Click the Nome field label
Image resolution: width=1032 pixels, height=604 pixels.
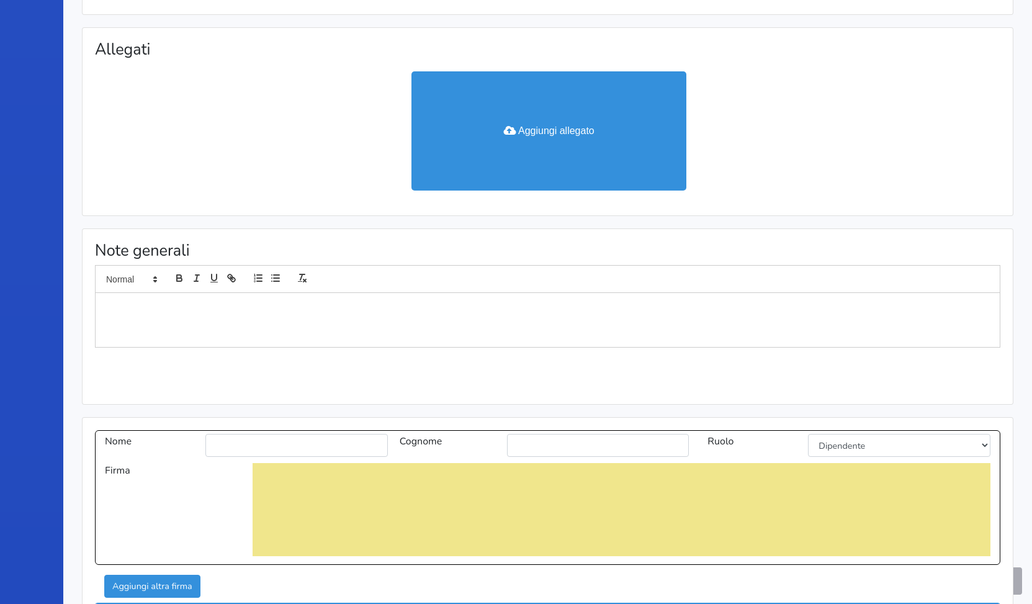tap(118, 441)
